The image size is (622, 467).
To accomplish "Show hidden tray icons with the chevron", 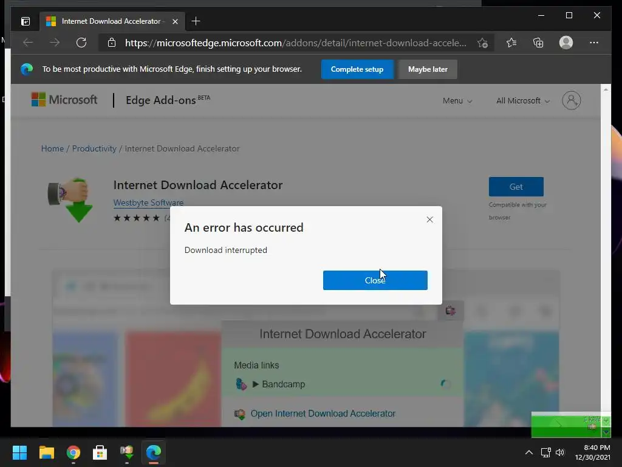I will pos(529,452).
